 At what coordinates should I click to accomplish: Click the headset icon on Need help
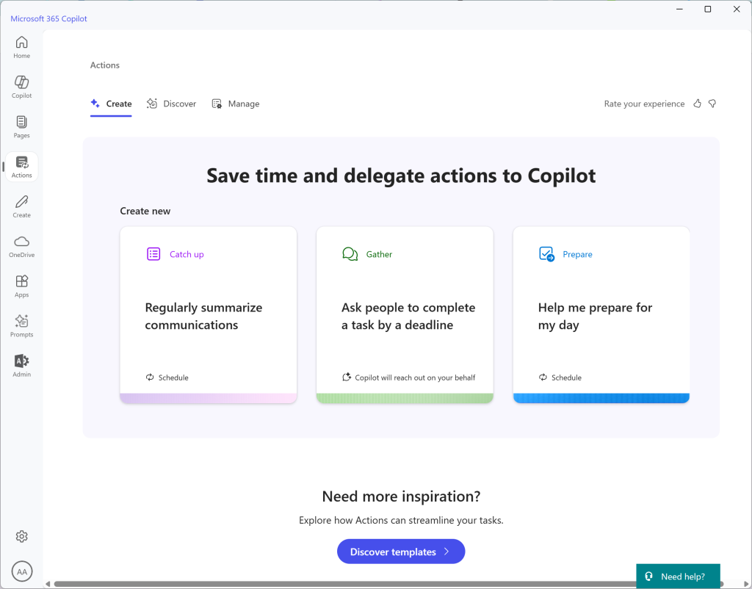click(649, 576)
